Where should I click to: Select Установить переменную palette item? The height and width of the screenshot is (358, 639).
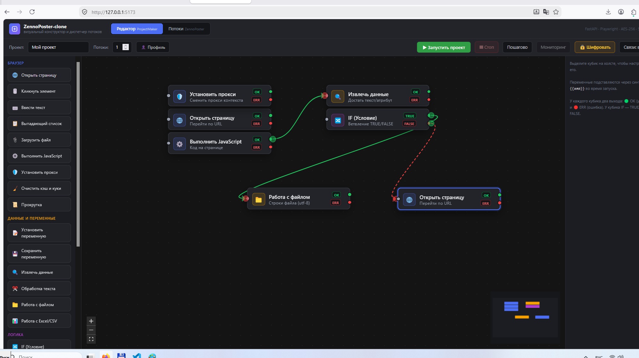(39, 233)
